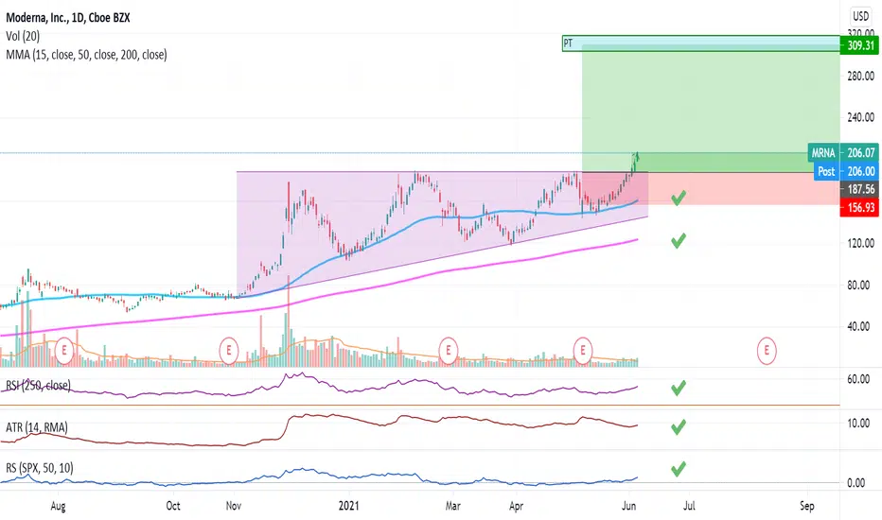Click the Oct date on time axis
Viewport: 882px width, 520px height.
(173, 506)
